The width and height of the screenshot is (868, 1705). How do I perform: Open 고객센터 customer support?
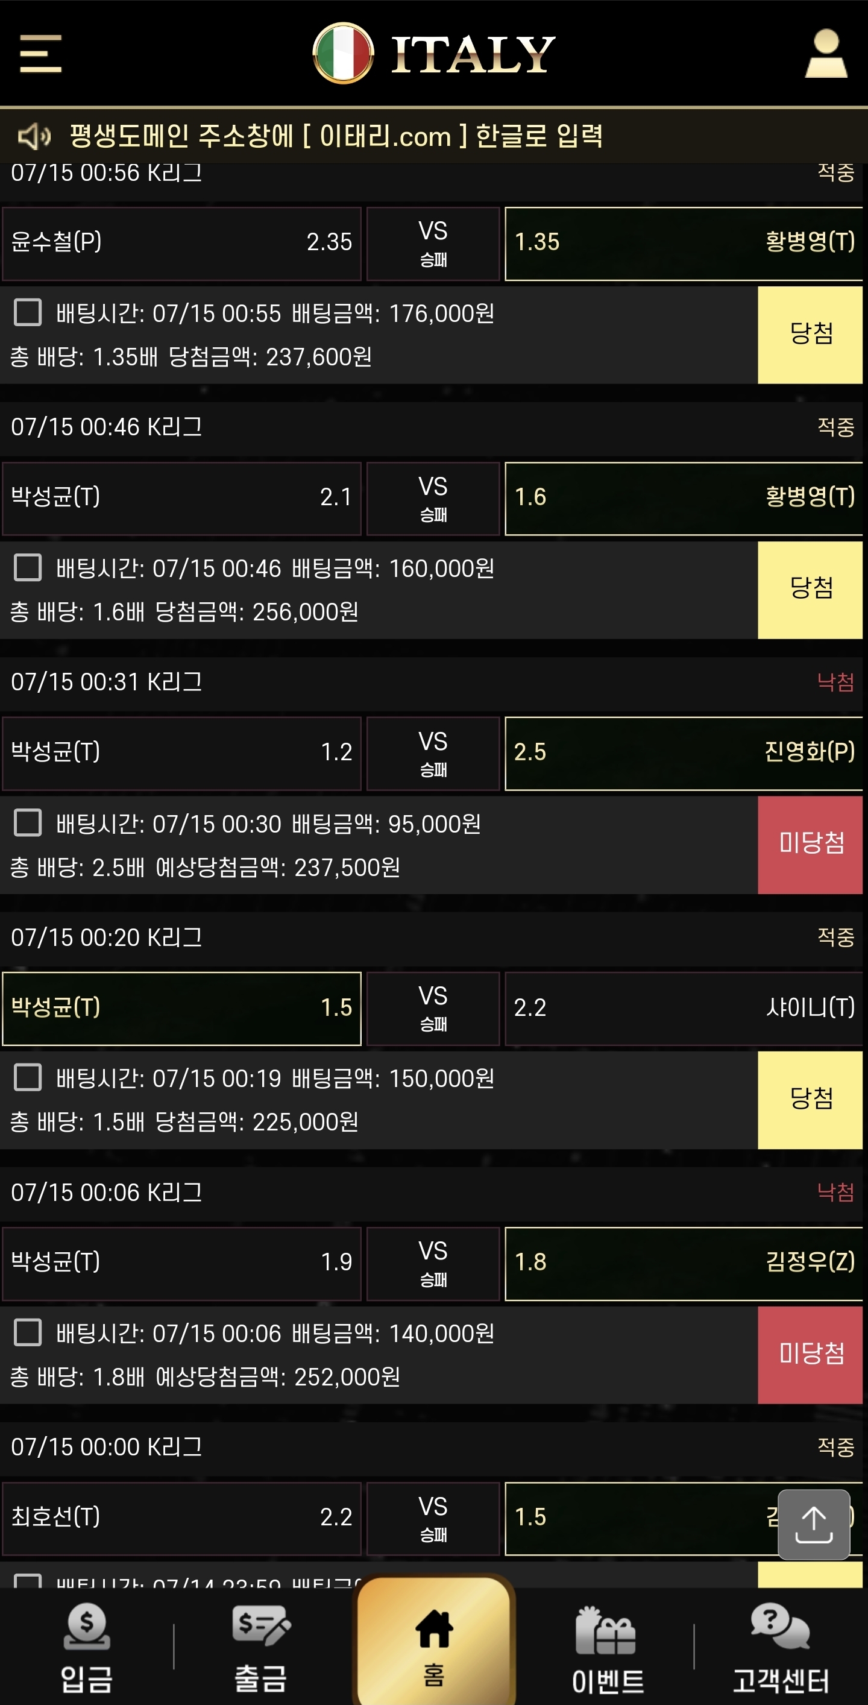[781, 1650]
